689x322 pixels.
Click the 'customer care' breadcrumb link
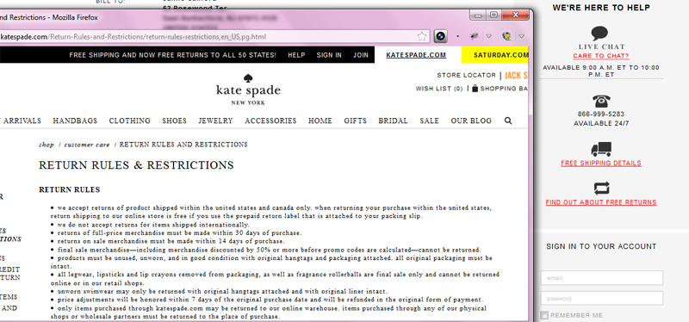[87, 145]
